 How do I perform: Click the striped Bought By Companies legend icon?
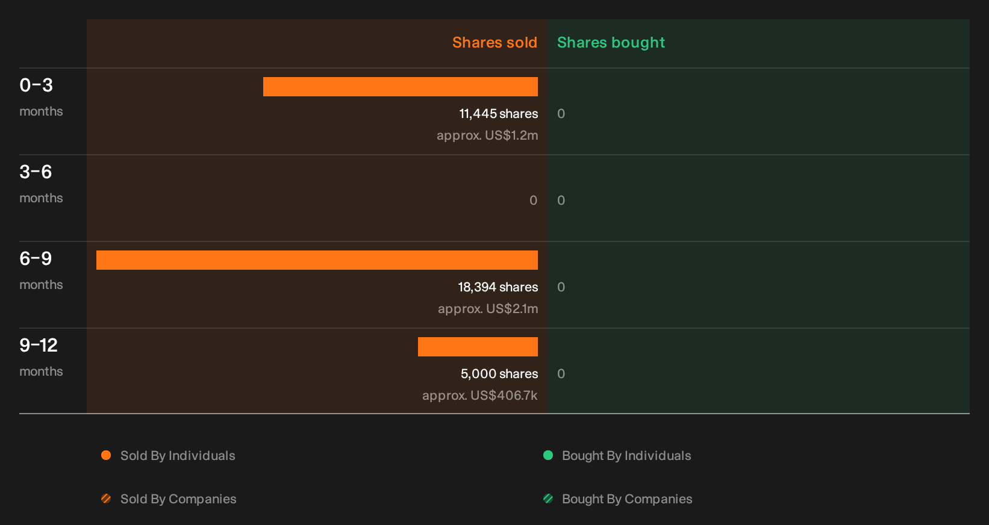point(548,499)
